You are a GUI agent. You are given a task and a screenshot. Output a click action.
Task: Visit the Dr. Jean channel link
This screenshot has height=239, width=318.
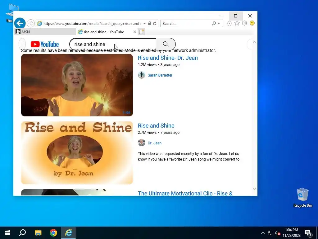click(155, 143)
